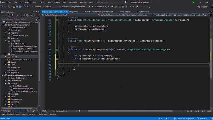Click the editor horizontal scrollbar
The height and width of the screenshot is (120, 213).
coord(130,111)
